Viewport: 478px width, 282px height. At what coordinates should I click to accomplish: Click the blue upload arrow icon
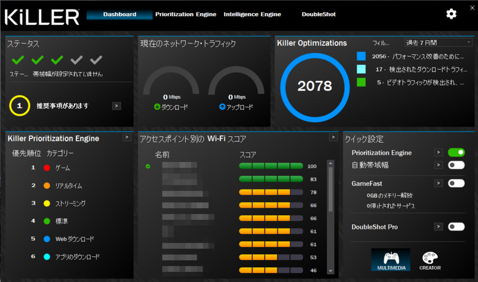(x=222, y=107)
